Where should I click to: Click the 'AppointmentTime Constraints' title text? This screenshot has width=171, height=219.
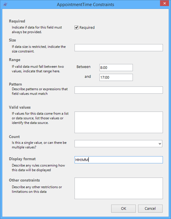[85, 5]
